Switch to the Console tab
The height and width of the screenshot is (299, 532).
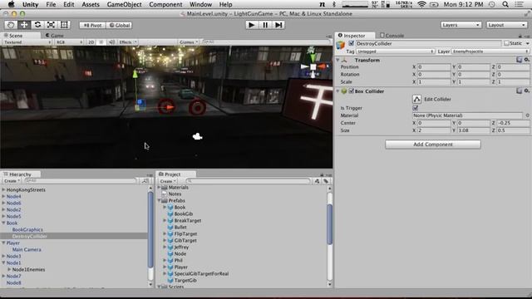pos(392,35)
